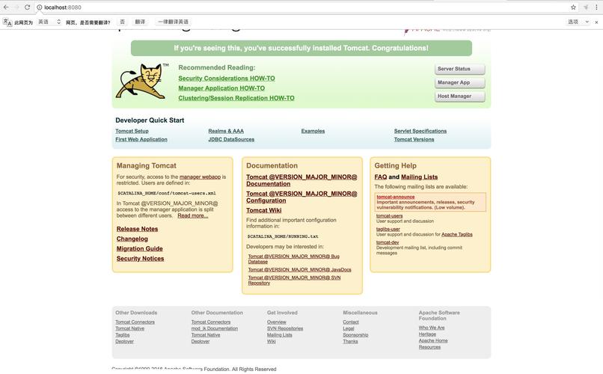Open the Apache Home footer link
Image resolution: width=603 pixels, height=374 pixels.
click(433, 341)
